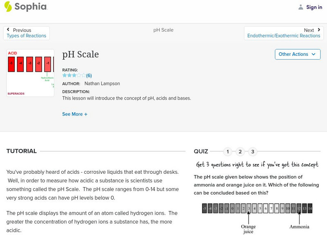This screenshot has width=327, height=235.
Task: Select quiz step 1 circle
Action: pyautogui.click(x=228, y=151)
